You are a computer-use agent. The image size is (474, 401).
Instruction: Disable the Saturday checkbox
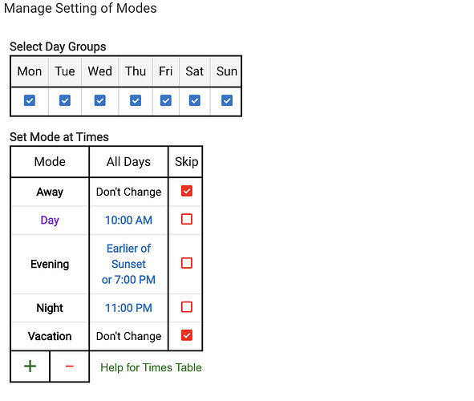[x=194, y=100]
